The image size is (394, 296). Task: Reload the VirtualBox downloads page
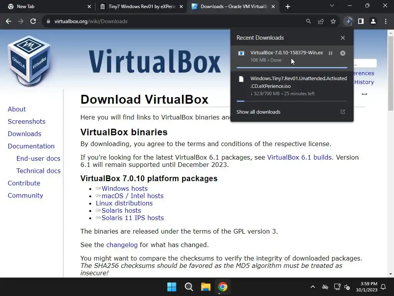(33, 22)
